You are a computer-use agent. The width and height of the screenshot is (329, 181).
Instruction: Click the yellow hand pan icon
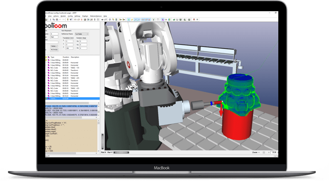tap(132, 20)
